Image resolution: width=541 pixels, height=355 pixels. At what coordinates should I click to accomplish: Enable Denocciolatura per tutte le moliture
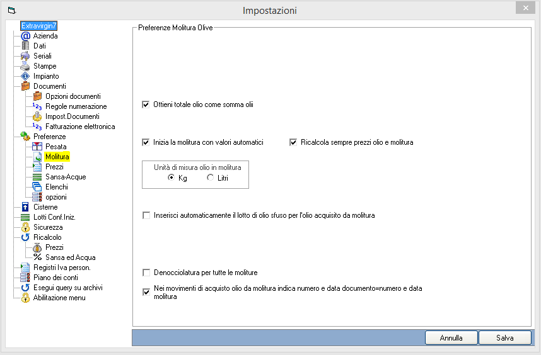pos(146,273)
